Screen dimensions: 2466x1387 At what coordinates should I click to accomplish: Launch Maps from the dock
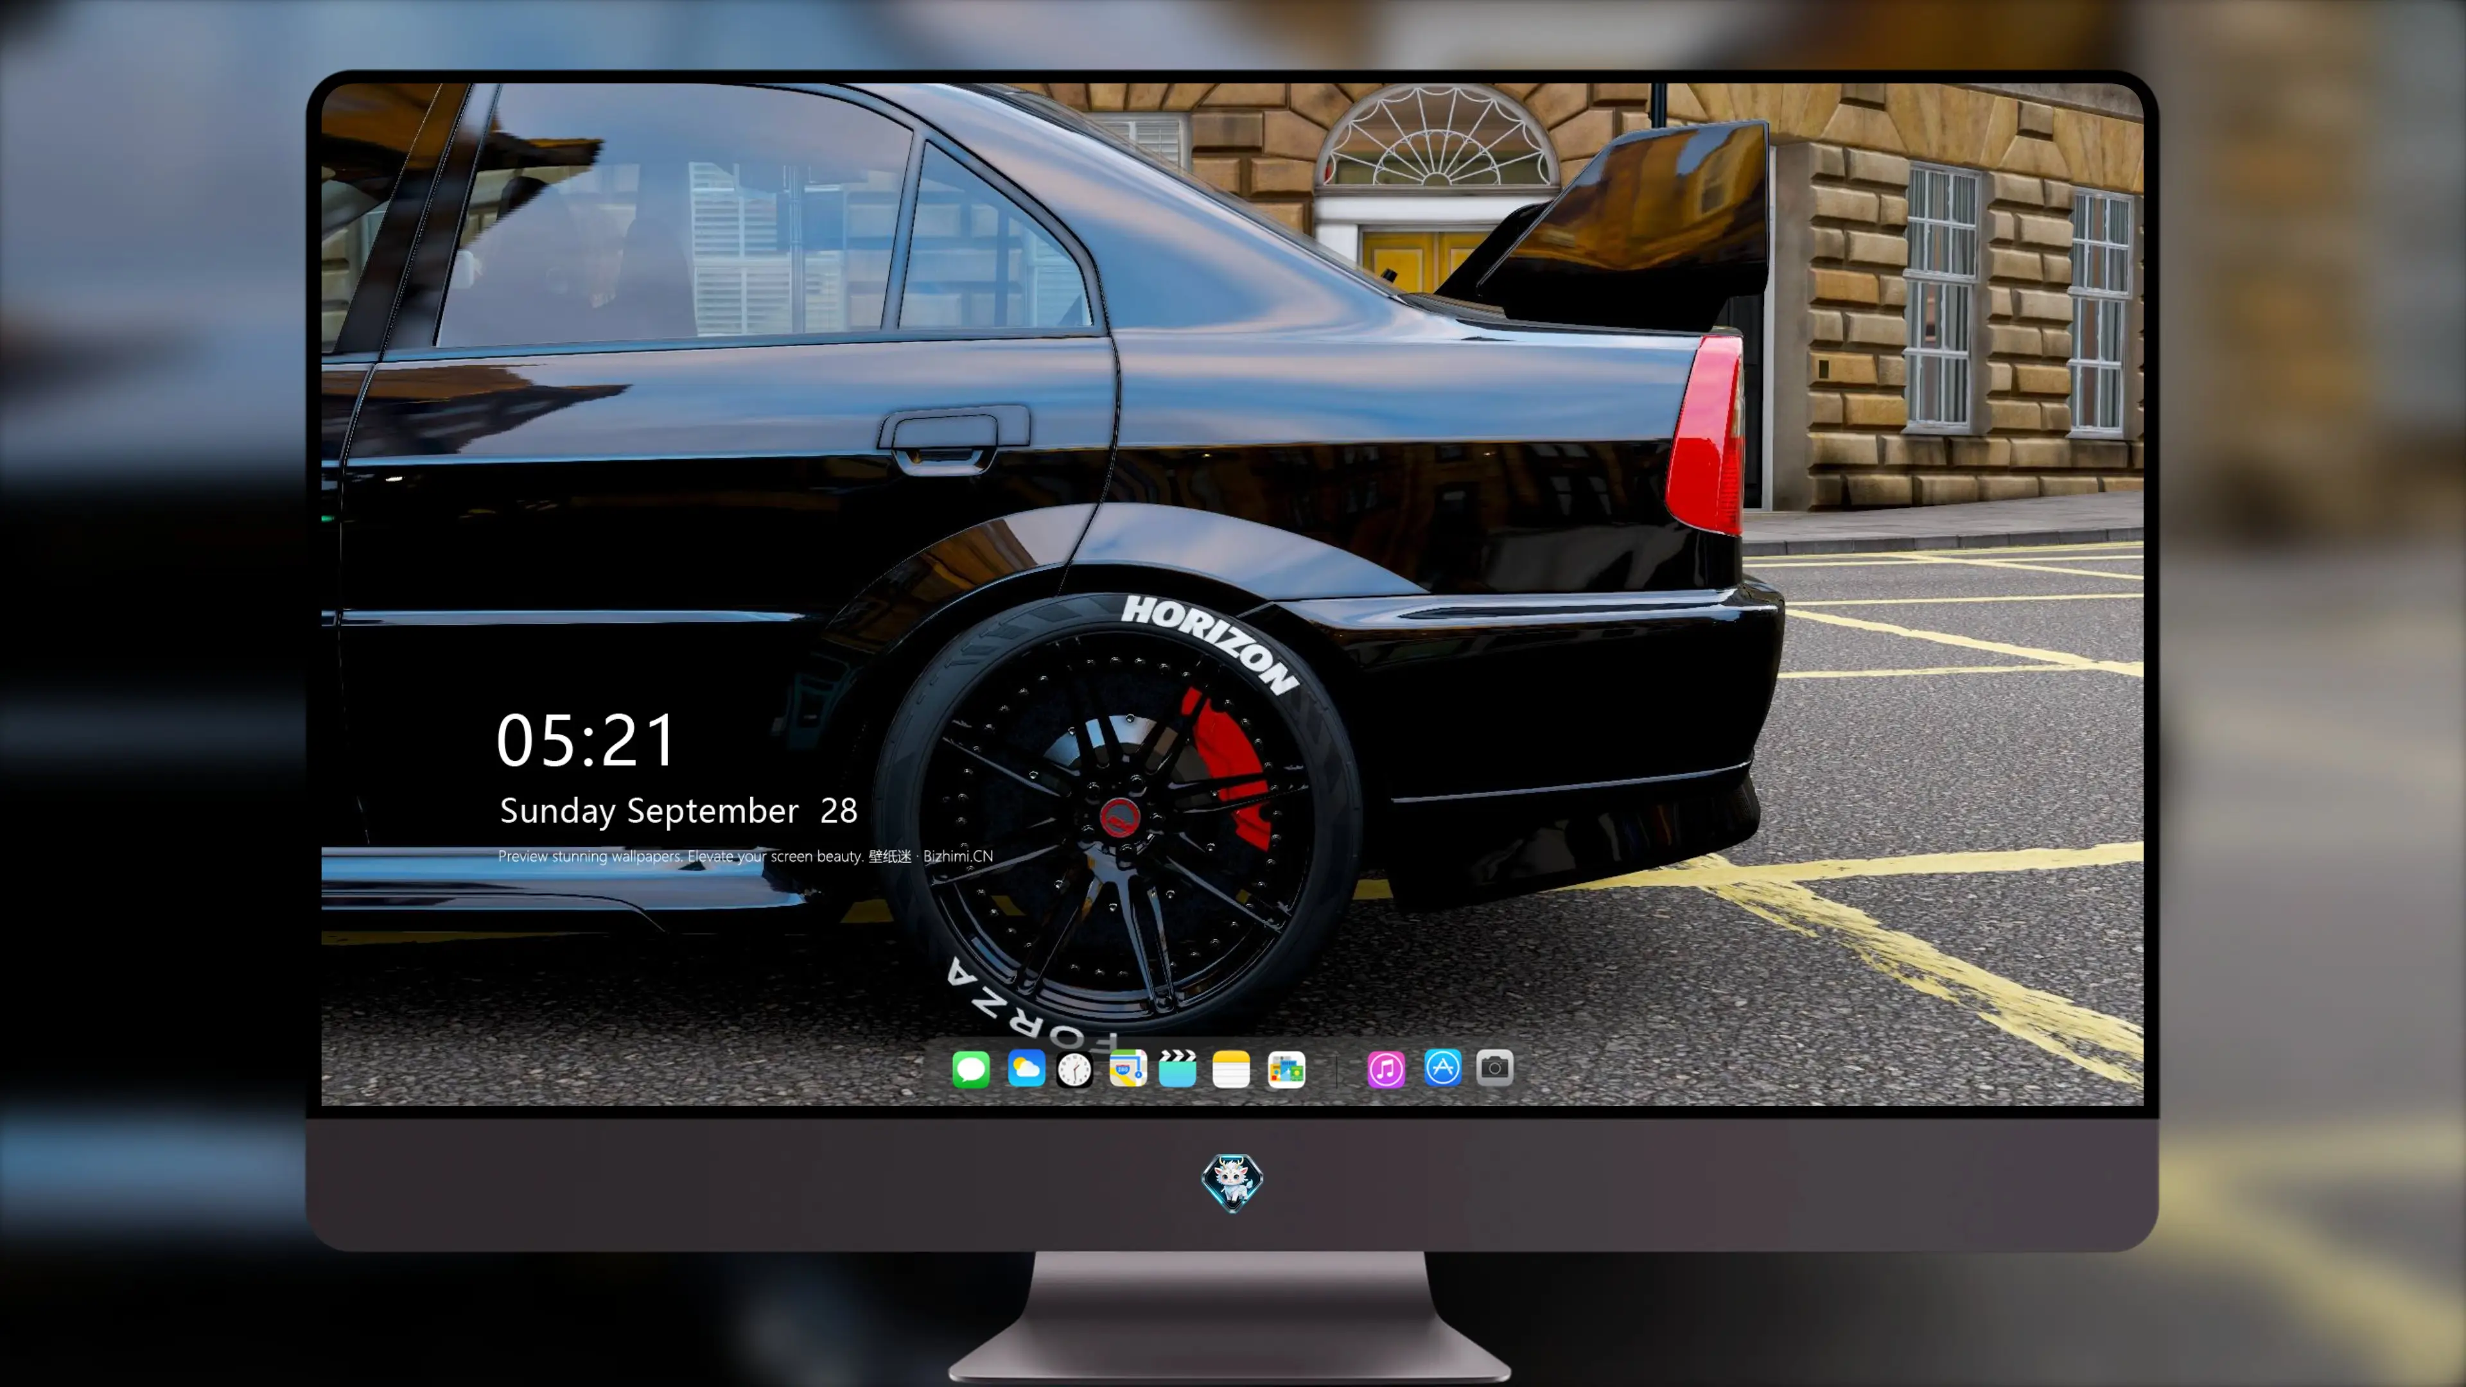coord(1128,1069)
